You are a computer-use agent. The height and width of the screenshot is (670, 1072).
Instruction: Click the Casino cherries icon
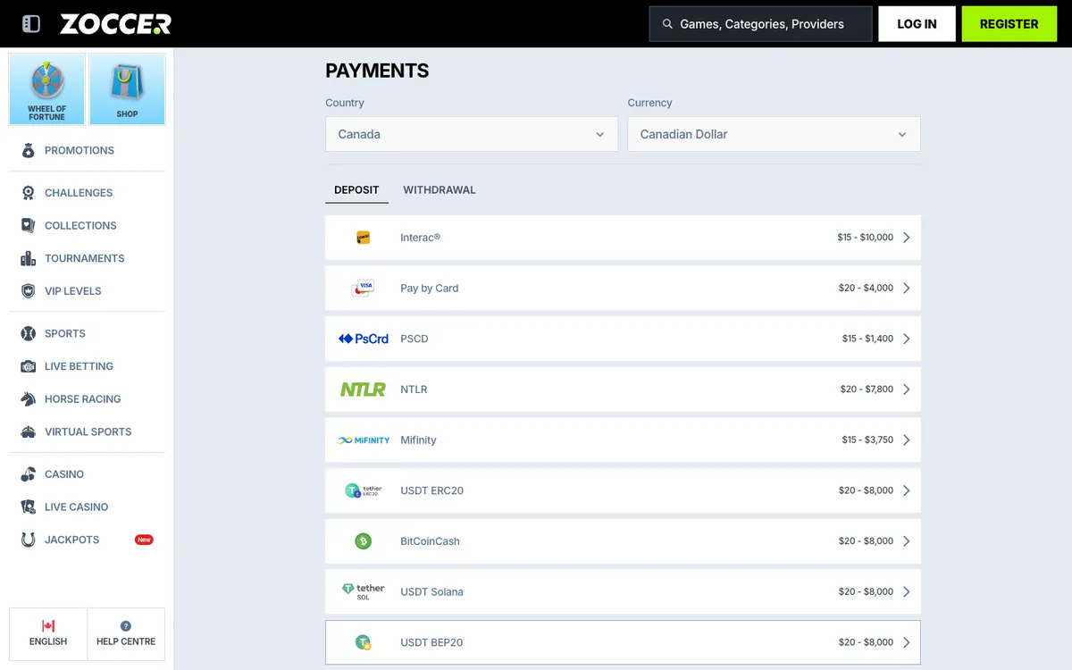pyautogui.click(x=29, y=473)
